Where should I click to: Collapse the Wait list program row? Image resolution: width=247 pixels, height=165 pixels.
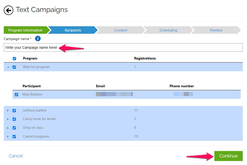coord(8,67)
